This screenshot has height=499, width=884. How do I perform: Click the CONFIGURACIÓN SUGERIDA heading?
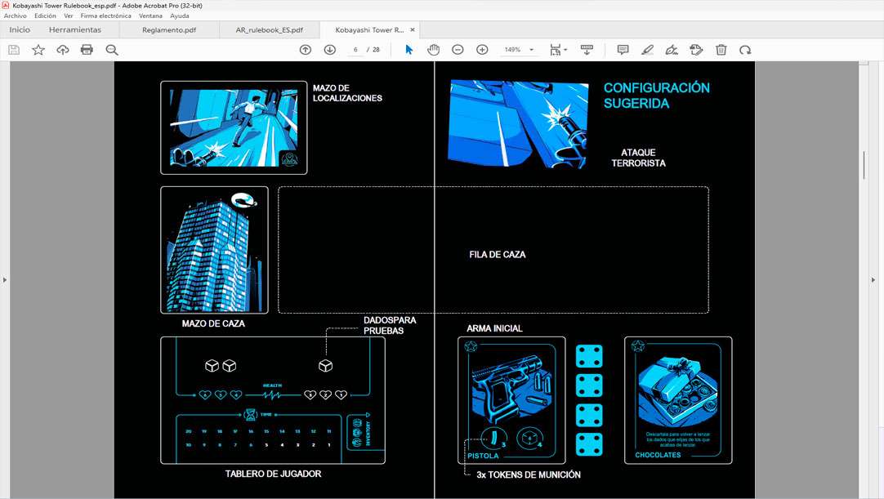[x=657, y=96]
